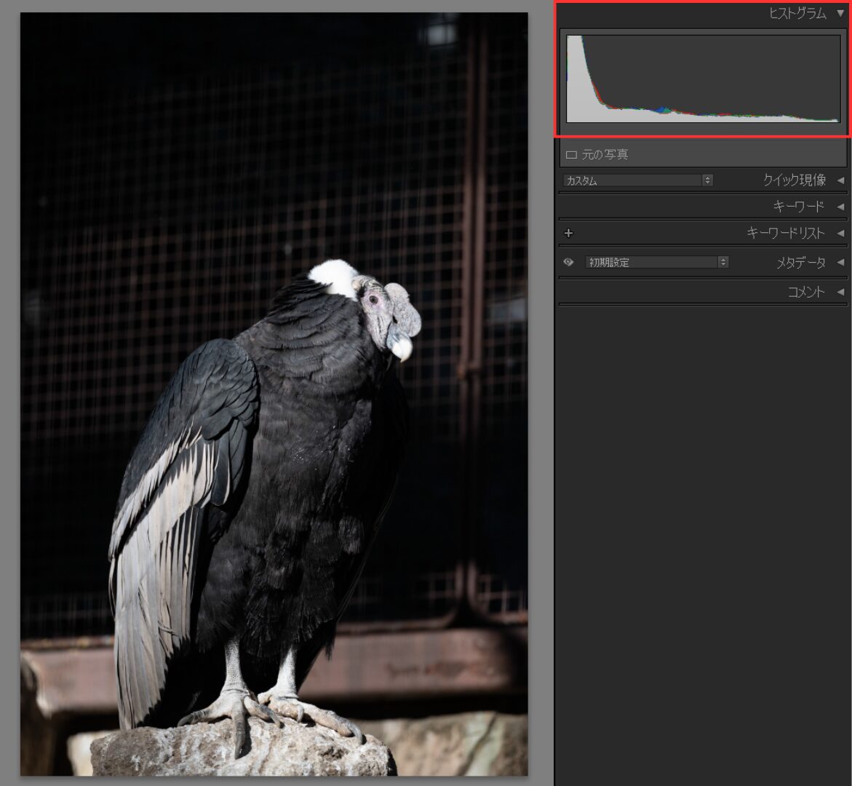Expand キーワード using its triangle arrow
Viewport: 852px width, 786px height.
[840, 207]
